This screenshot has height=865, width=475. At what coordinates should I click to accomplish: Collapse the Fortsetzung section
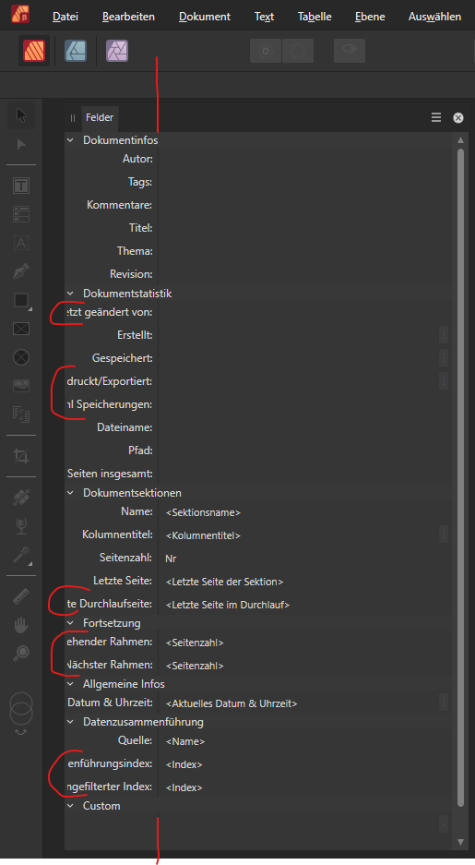tap(70, 623)
